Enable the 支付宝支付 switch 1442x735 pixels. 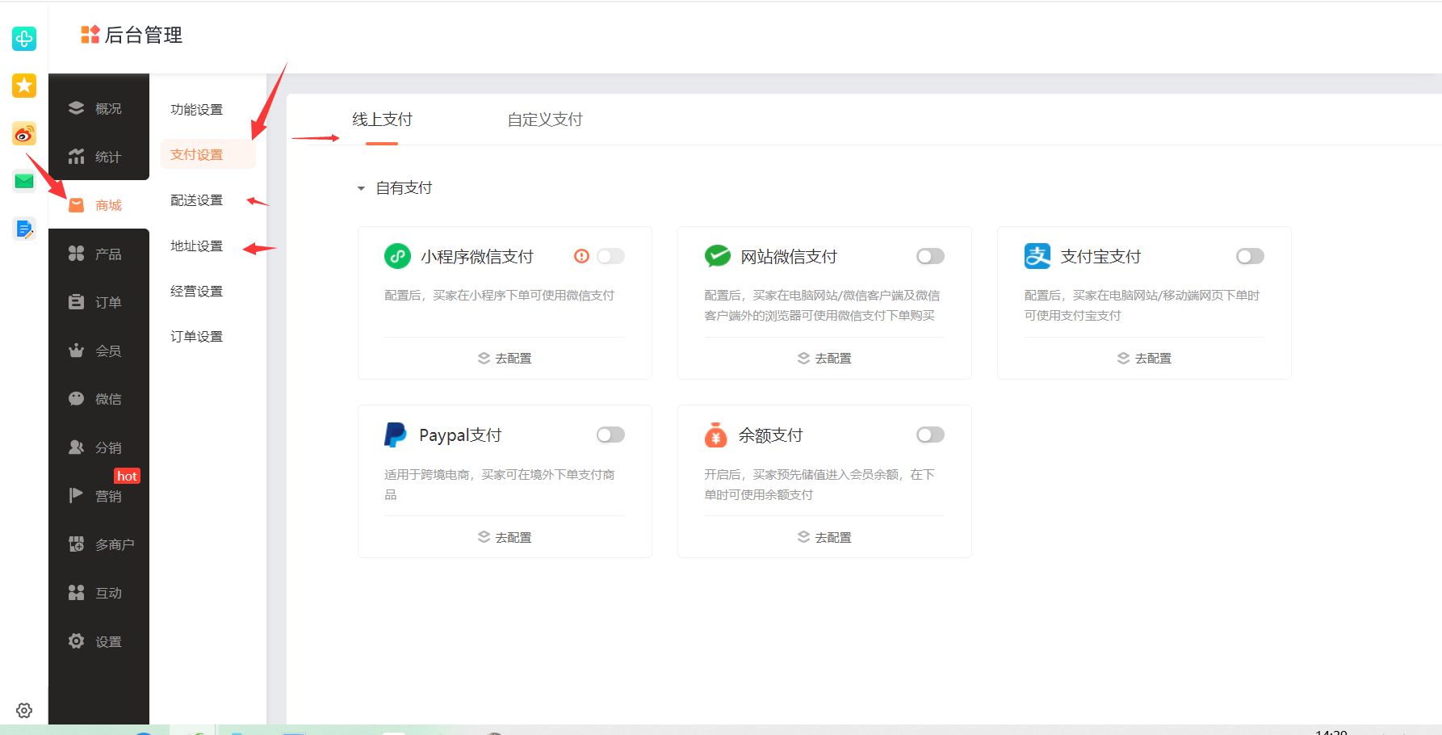tap(1251, 256)
